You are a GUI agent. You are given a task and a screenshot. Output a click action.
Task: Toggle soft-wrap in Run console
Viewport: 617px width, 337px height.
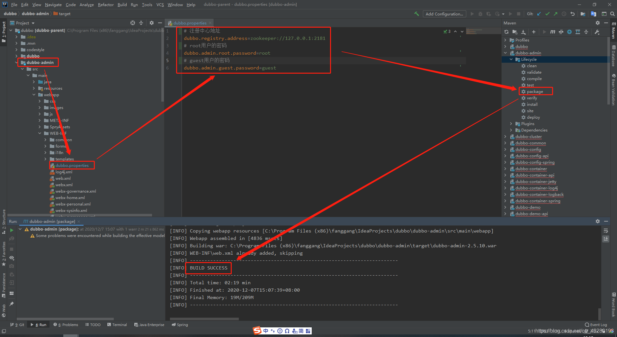pyautogui.click(x=606, y=231)
